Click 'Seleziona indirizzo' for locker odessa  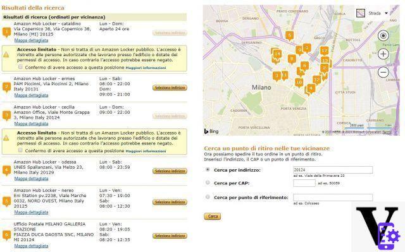click(x=170, y=171)
